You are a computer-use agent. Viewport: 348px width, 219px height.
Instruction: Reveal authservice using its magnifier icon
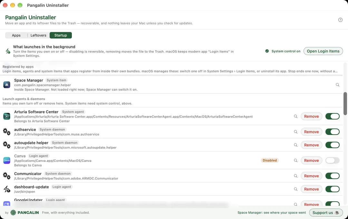point(295,132)
